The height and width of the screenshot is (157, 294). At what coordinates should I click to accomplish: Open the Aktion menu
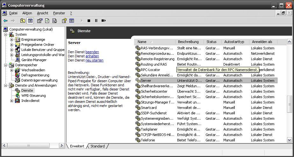click(27, 13)
